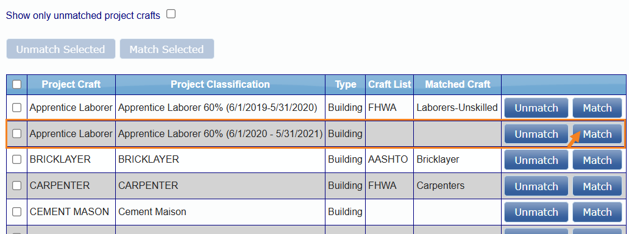Click the Match Selected button

[x=167, y=49]
